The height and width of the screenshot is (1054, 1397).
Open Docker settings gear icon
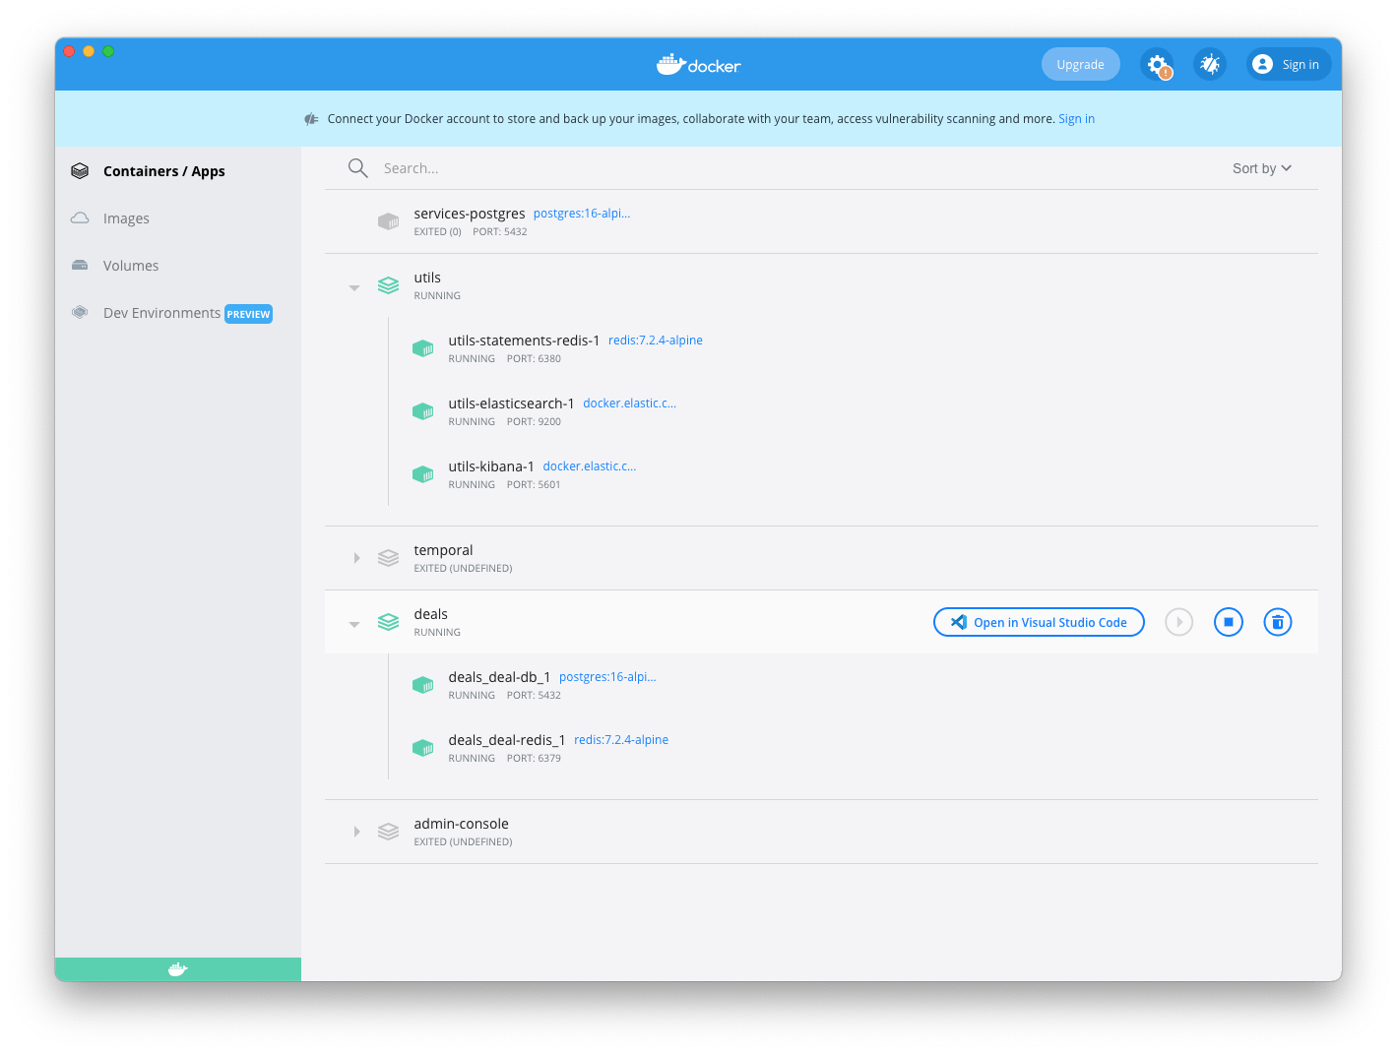1157,65
